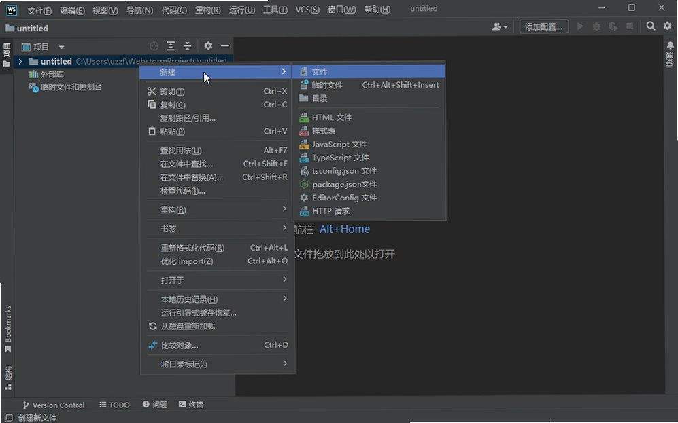Hide the project panel with minus icon
678x423 pixels.
[x=225, y=45]
